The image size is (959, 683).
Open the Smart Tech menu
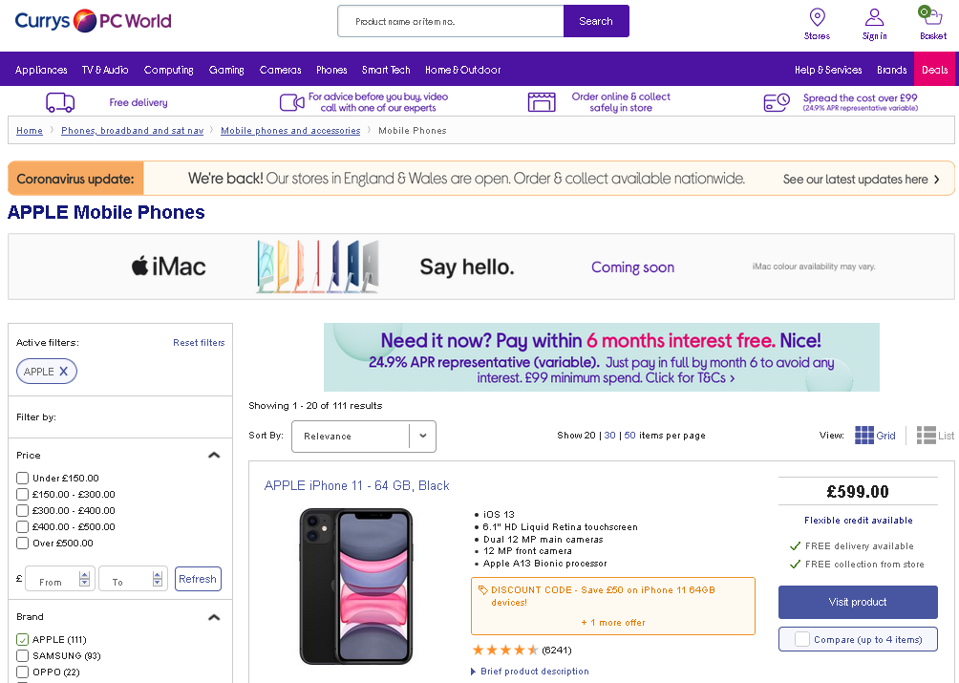[x=386, y=70]
